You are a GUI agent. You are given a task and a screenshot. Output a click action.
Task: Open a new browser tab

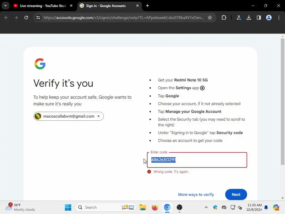(148, 6)
